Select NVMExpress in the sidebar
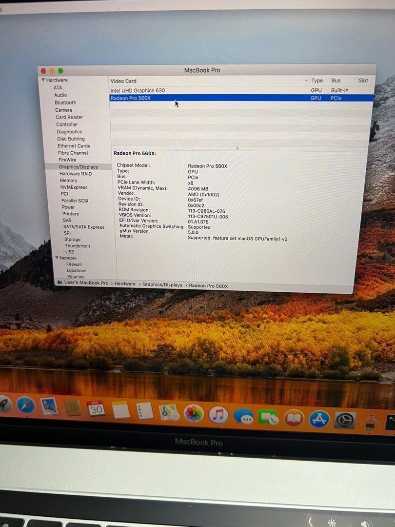The image size is (395, 527). tap(74, 187)
